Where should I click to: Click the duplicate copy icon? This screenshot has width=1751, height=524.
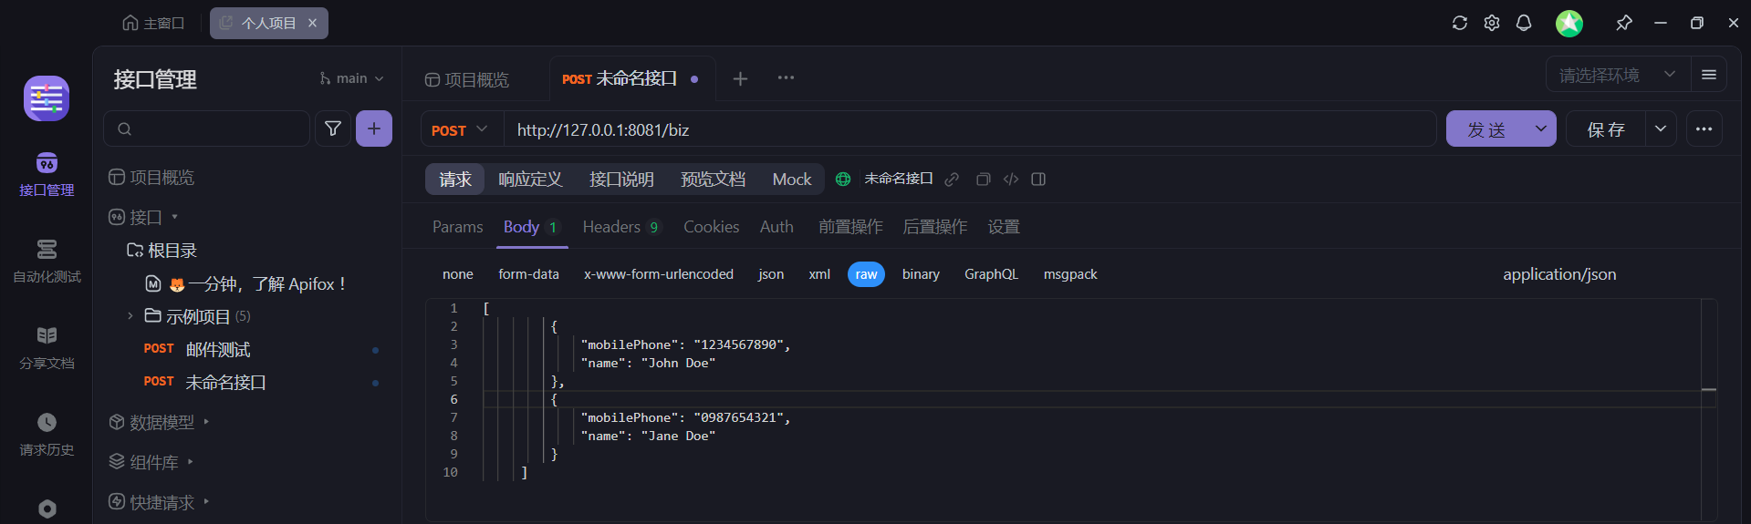tap(983, 180)
